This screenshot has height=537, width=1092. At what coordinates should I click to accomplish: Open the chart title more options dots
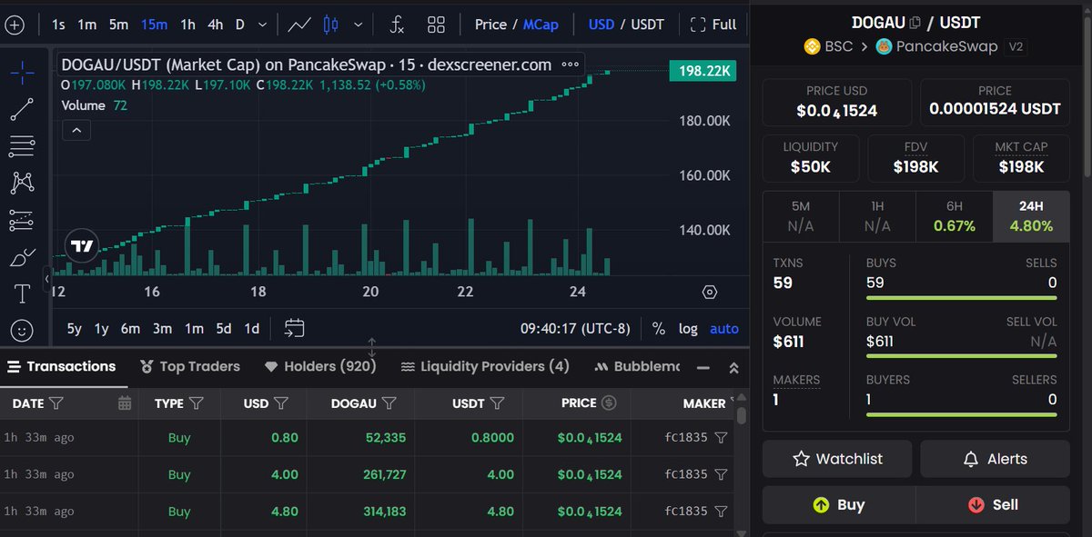571,65
